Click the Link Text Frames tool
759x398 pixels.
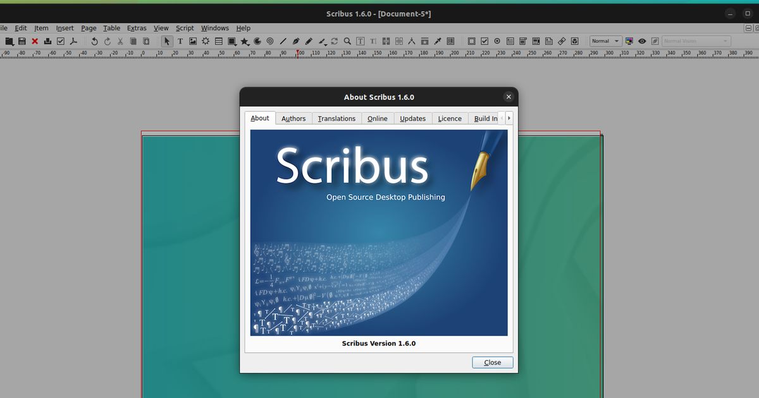386,41
